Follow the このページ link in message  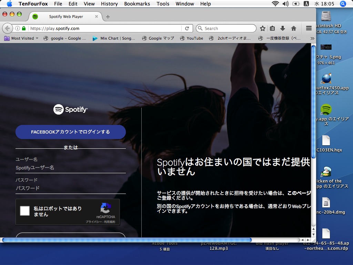tap(299, 193)
